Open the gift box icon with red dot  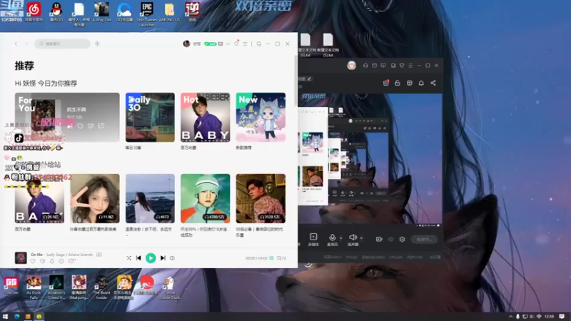(x=386, y=83)
